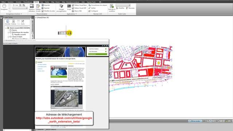
Task: Expand Classes d'objets tree node
Action: (8, 37)
